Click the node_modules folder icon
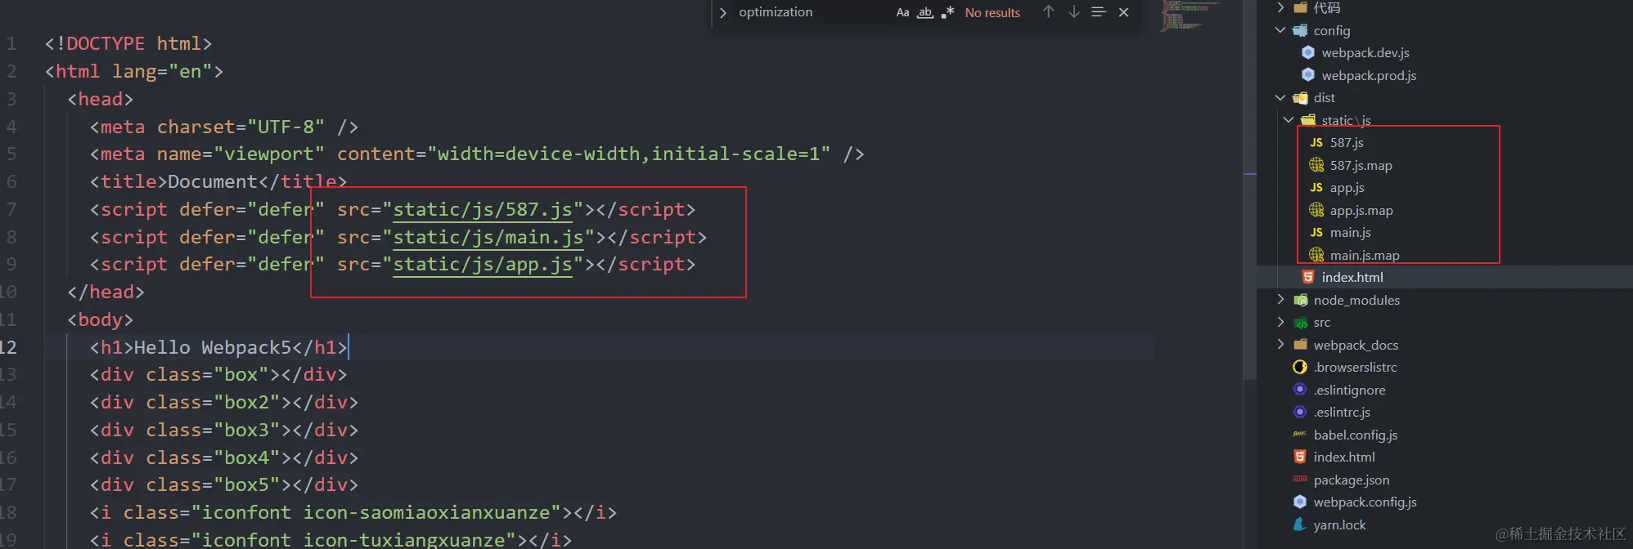 point(1300,300)
